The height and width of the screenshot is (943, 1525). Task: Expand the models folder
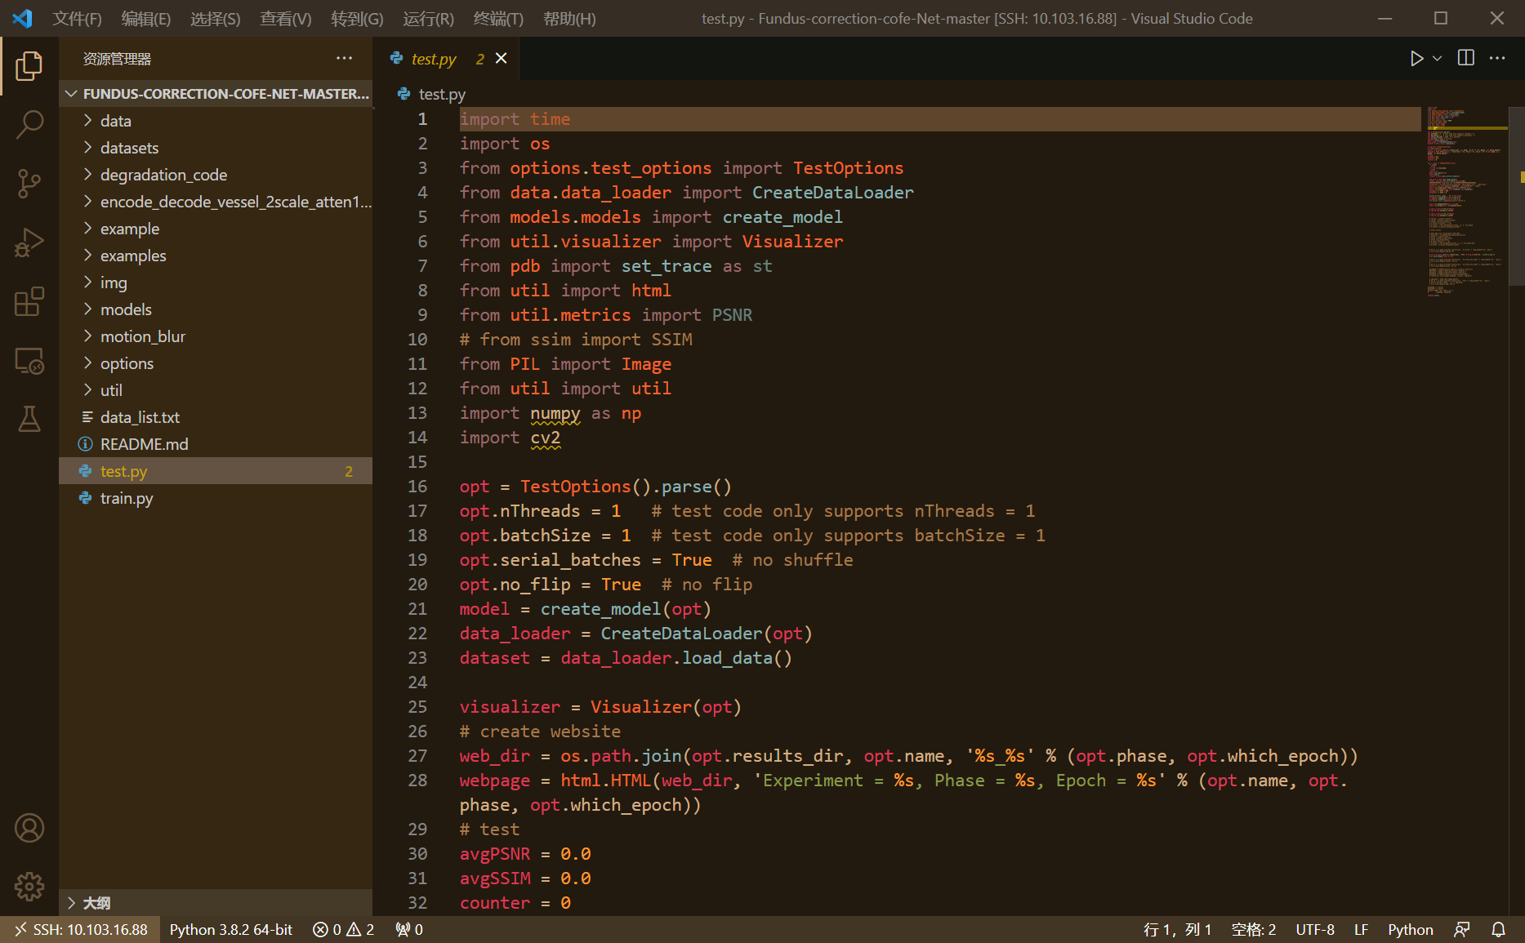click(126, 309)
